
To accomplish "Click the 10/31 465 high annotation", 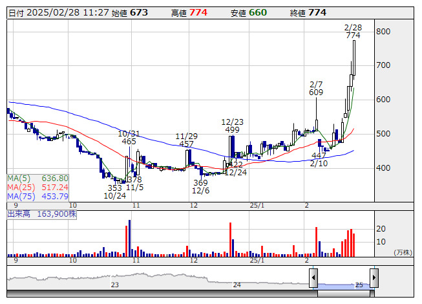I will 129,138.
